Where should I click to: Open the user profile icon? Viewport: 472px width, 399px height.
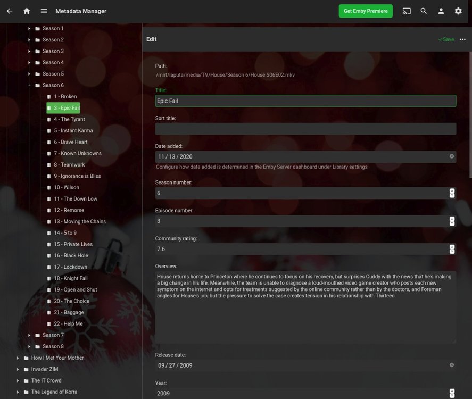point(441,11)
